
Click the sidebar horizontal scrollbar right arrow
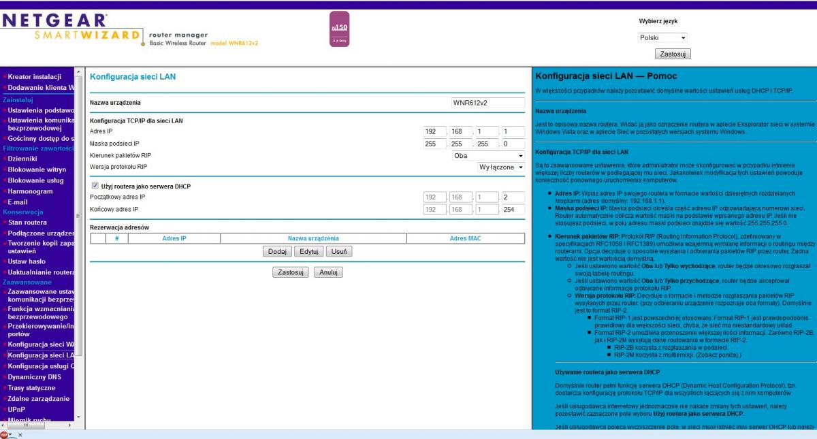click(69, 425)
